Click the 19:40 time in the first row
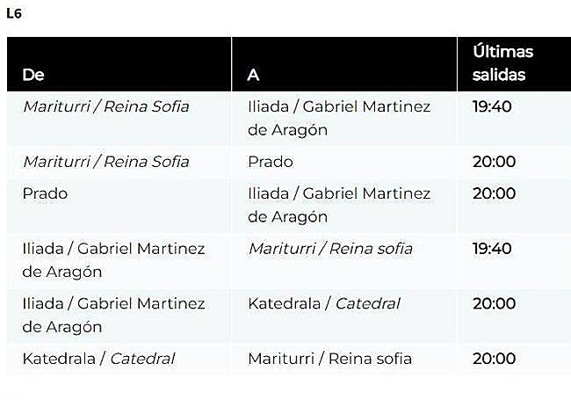This screenshot has height=400, width=571. pos(492,106)
